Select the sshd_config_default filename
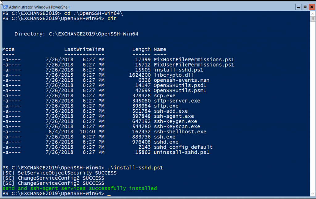This screenshot has width=316, height=199. tap(183, 147)
